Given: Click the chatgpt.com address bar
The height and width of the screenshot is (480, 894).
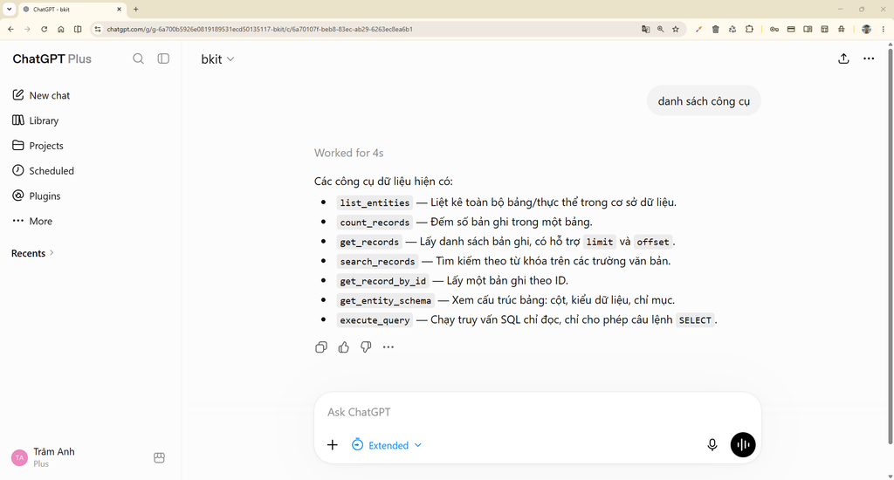Looking at the screenshot, I should (365, 29).
